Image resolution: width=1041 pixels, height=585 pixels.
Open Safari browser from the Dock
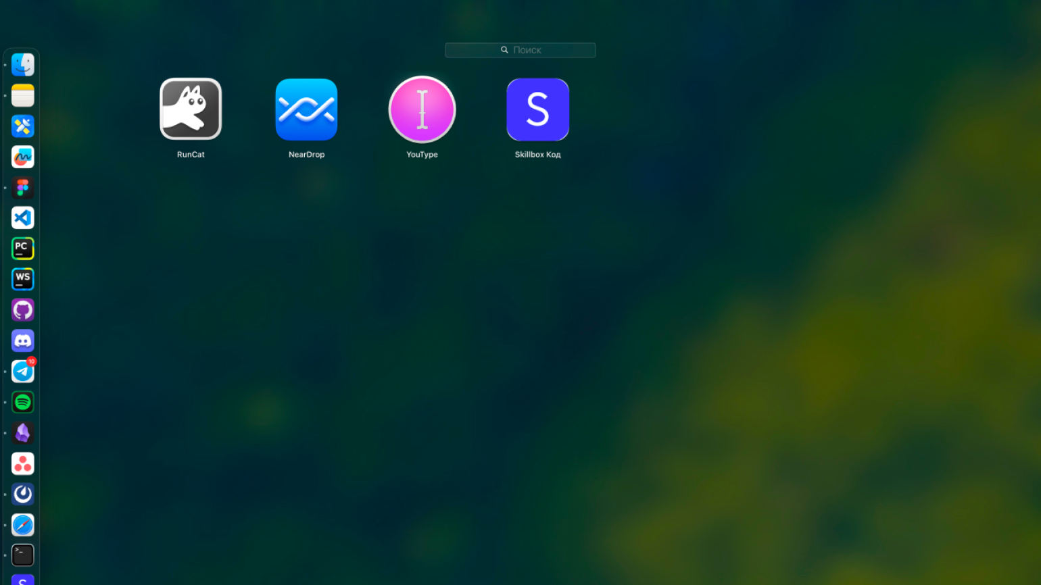pos(23,525)
